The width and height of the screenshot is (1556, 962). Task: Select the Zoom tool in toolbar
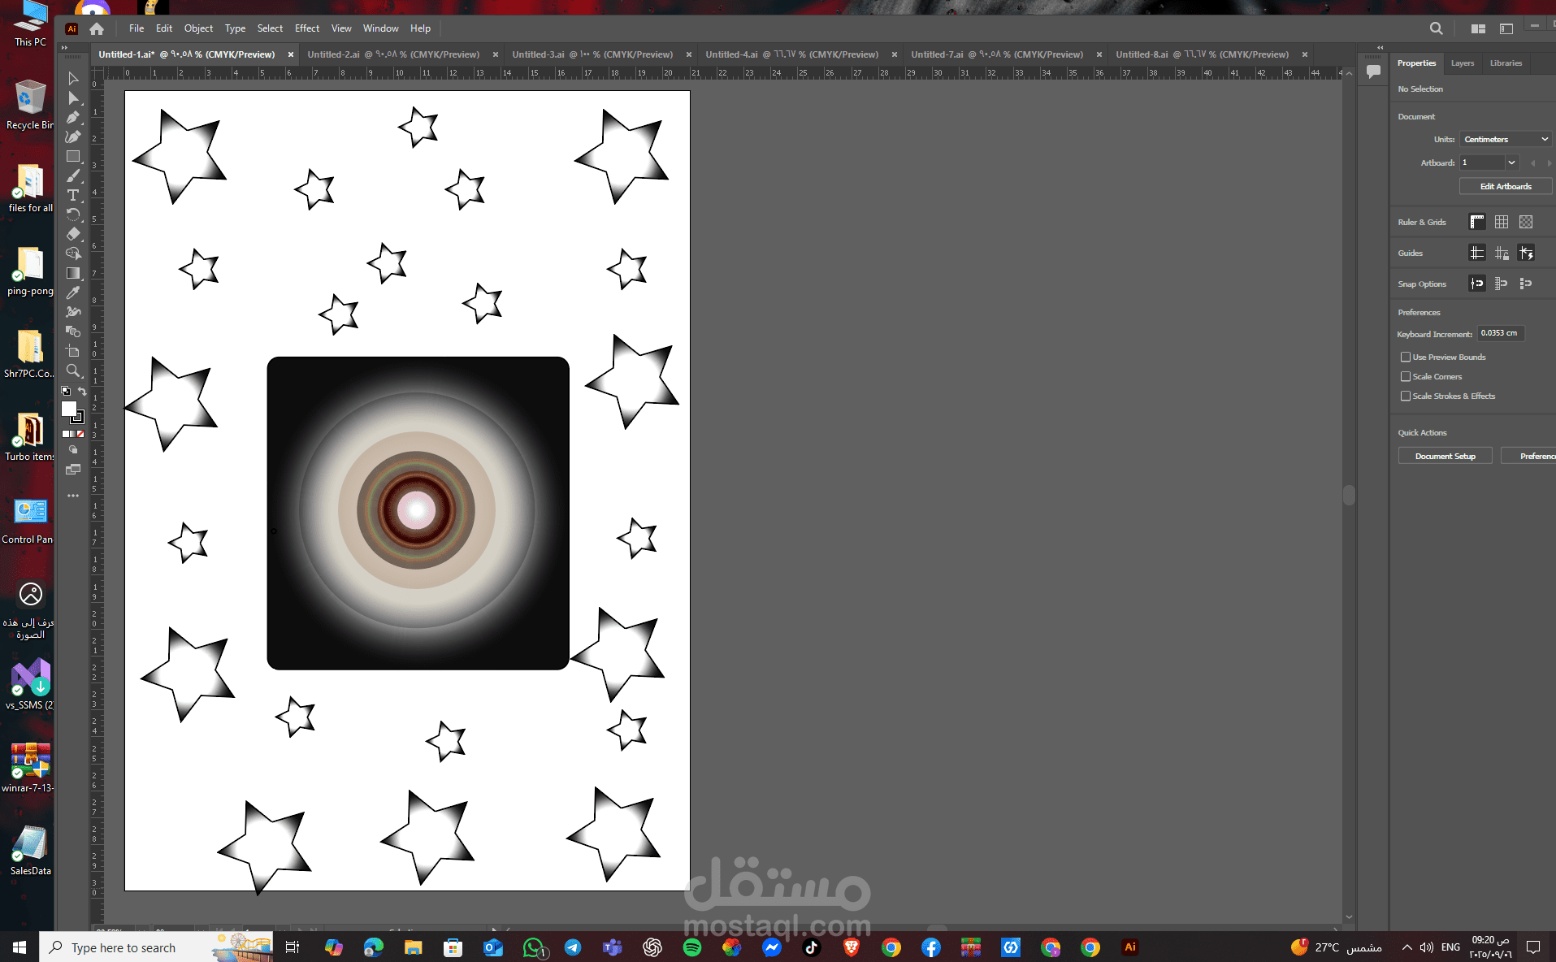tap(73, 371)
